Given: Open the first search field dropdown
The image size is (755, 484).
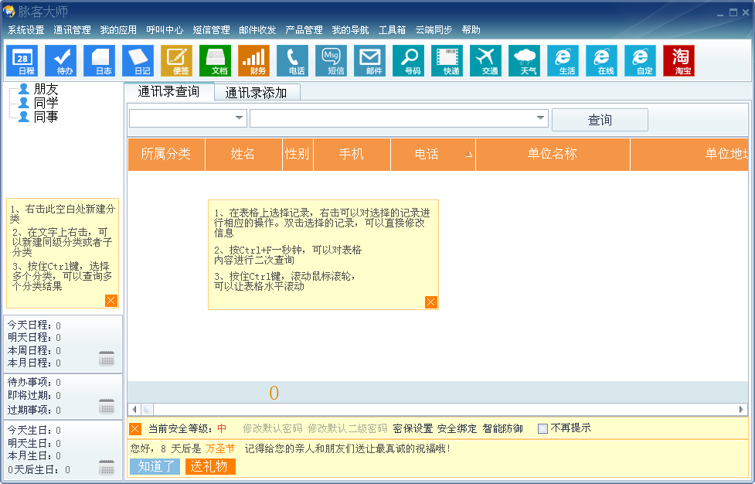Looking at the screenshot, I should (x=239, y=118).
